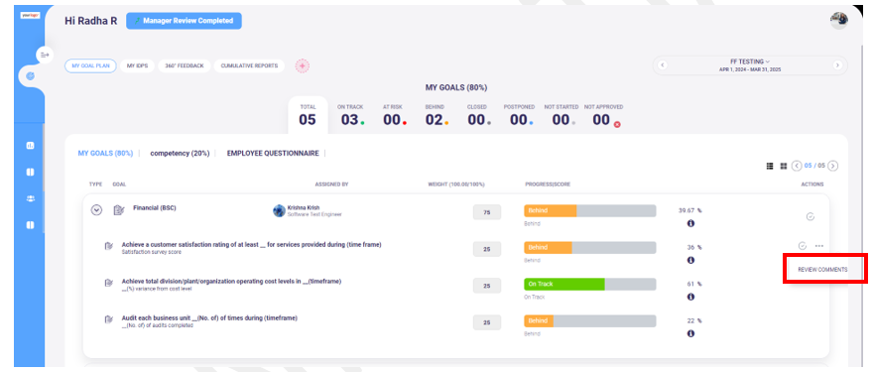Click goal icon beside customer satisfaction goal
Screen dimensions: 873x372
(x=109, y=246)
